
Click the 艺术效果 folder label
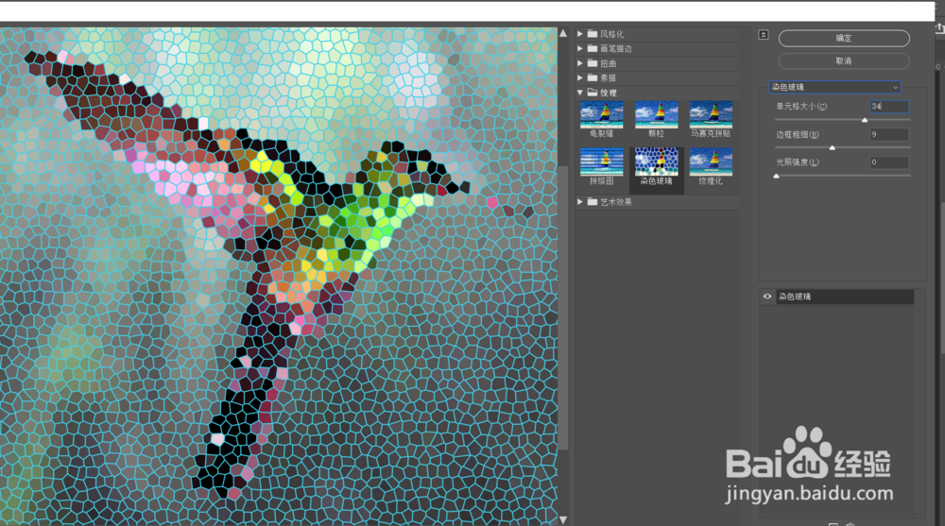[616, 202]
